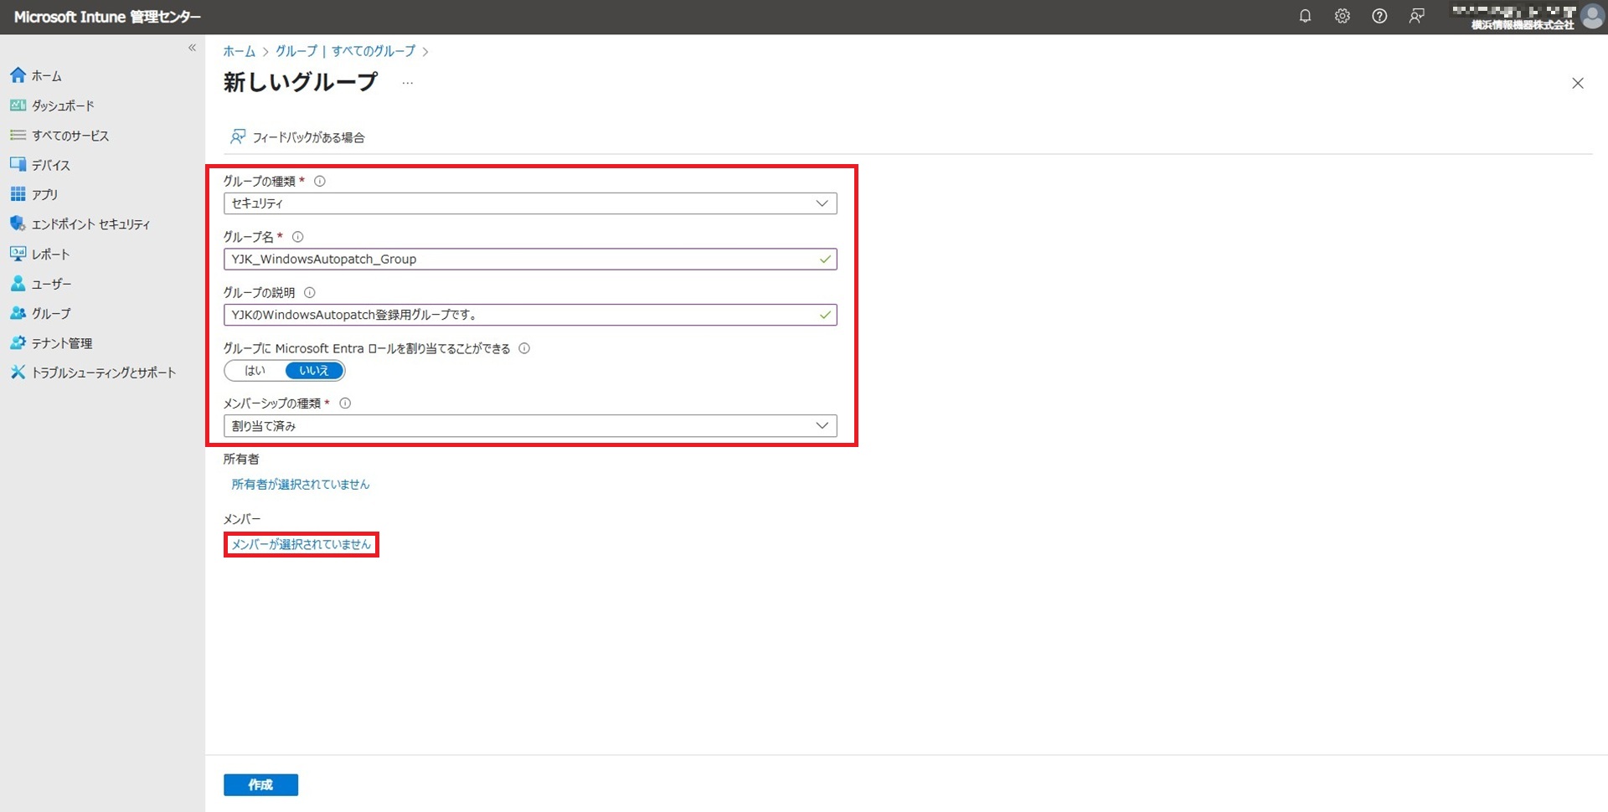Close the 新しいグループ pane
The width and height of the screenshot is (1608, 812).
[x=1578, y=83]
